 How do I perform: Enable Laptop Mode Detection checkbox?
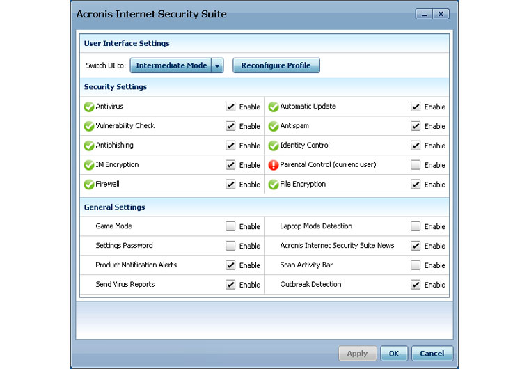point(416,226)
